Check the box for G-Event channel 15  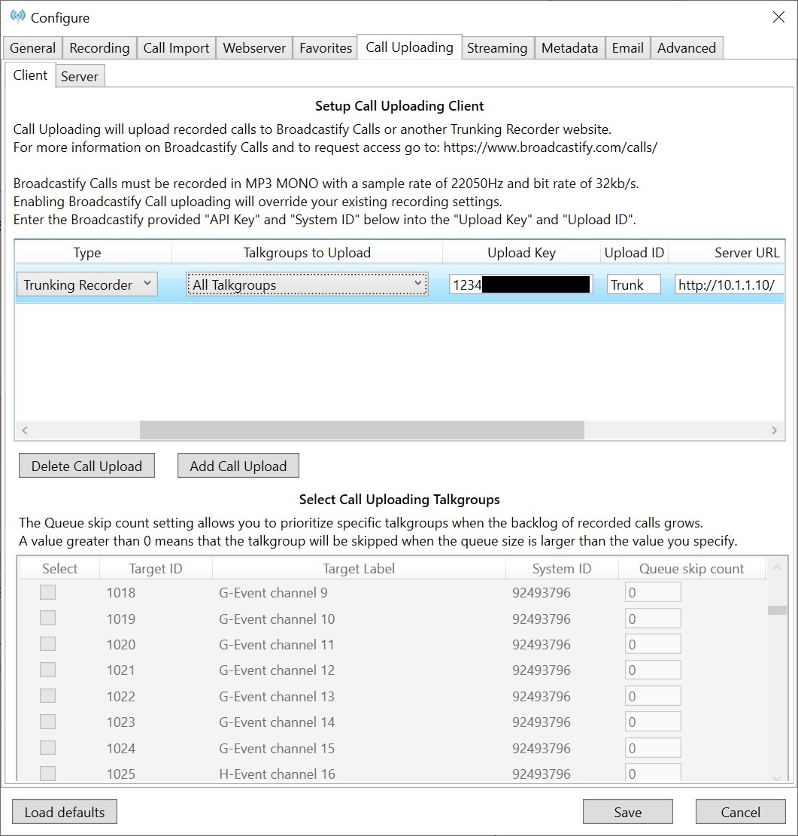48,747
